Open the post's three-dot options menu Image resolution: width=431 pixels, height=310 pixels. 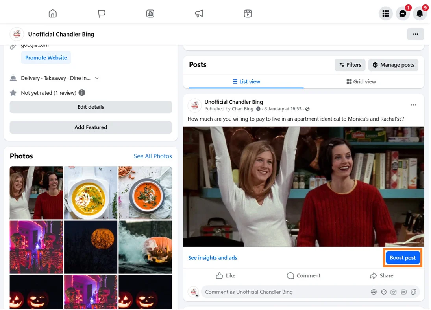pyautogui.click(x=413, y=105)
